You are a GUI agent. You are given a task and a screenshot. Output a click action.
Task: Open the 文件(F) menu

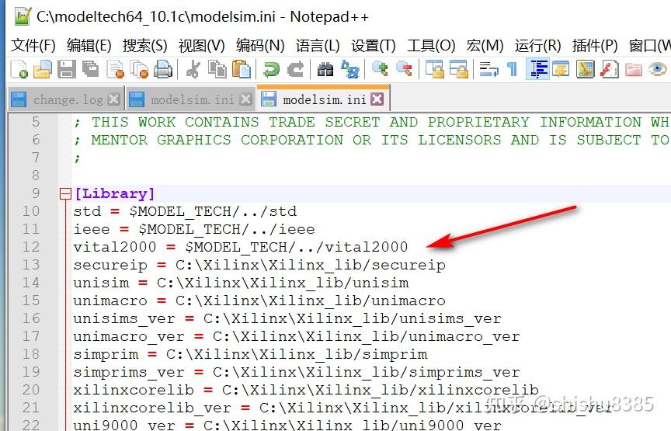point(33,45)
